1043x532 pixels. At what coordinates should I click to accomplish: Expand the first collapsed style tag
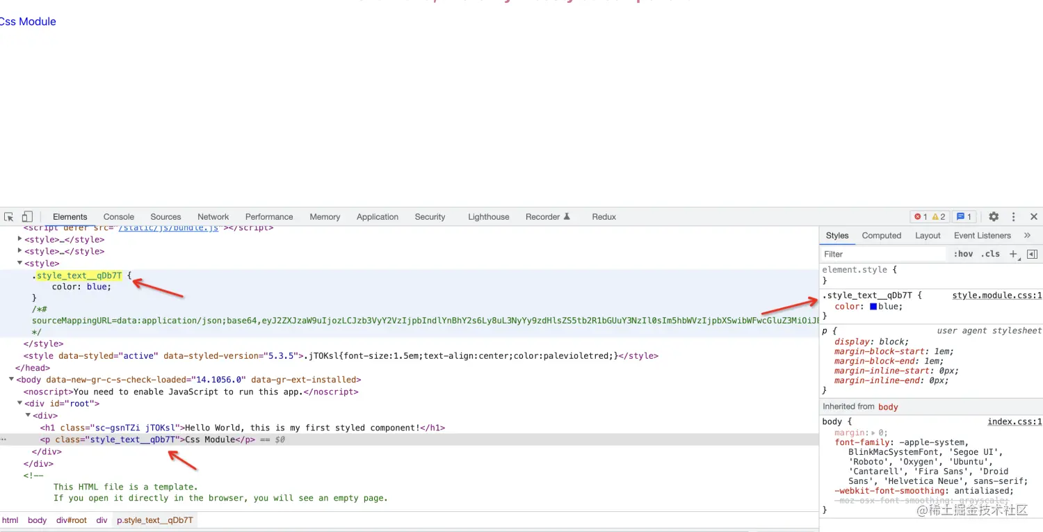coord(20,239)
